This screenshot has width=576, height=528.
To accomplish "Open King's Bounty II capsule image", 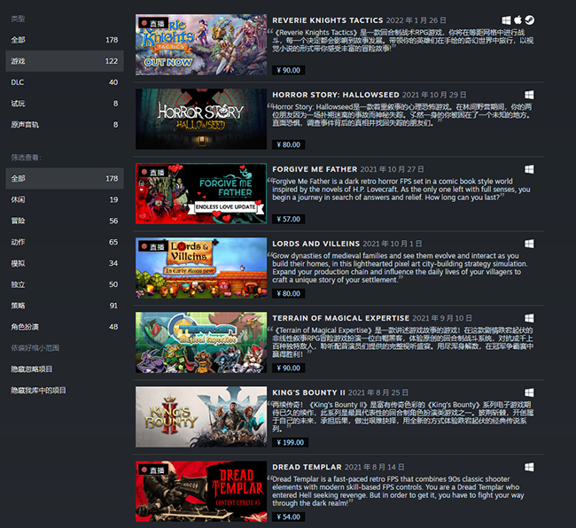I will [201, 416].
